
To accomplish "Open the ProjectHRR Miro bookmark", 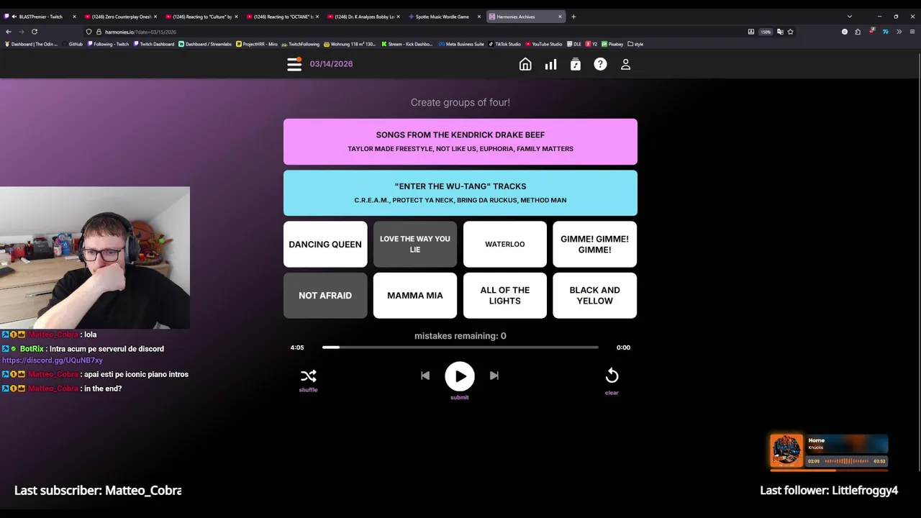I will [257, 44].
